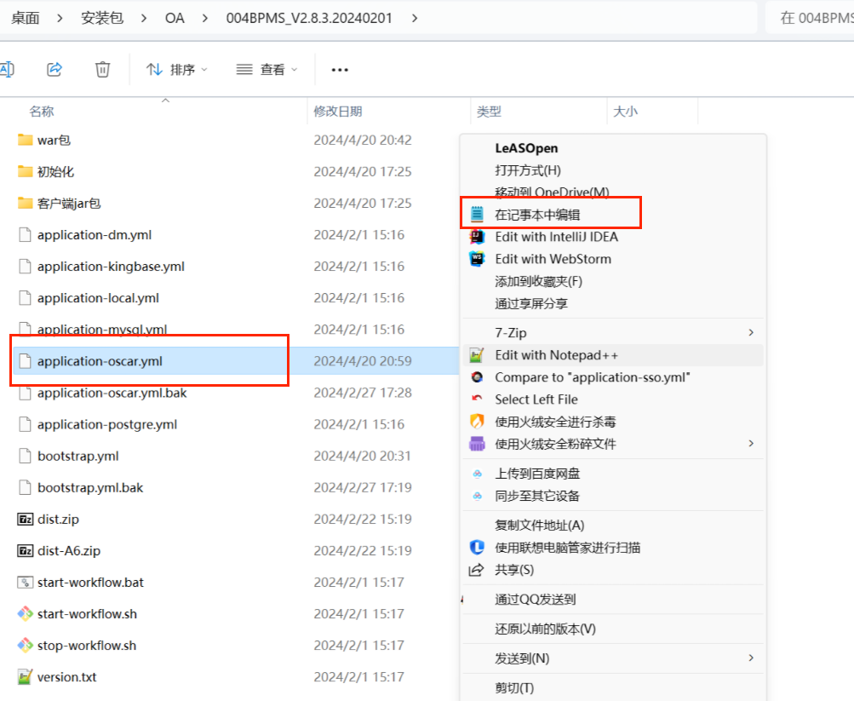854x701 pixels.
Task: Click the dist.zip archive file icon
Action: pyautogui.click(x=25, y=520)
